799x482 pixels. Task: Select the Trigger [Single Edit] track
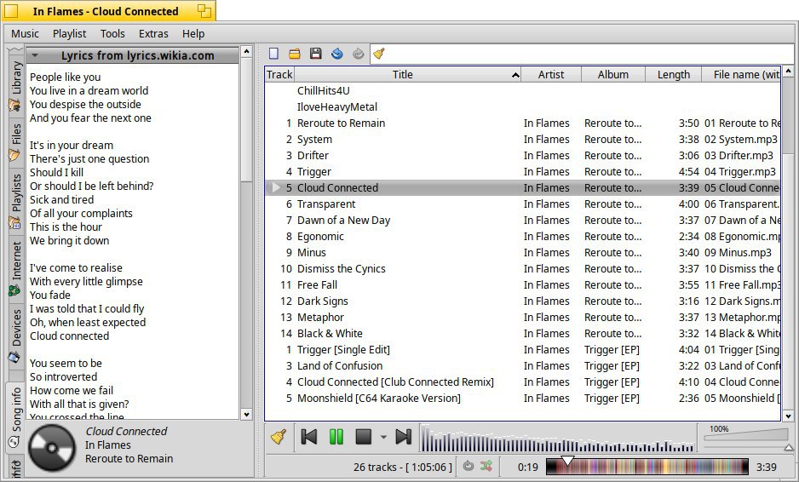(522, 350)
